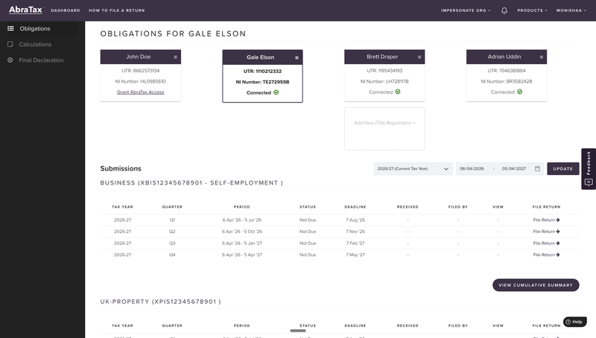The image size is (596, 338).
Task: Open the Monishaa user menu
Action: pyautogui.click(x=571, y=10)
